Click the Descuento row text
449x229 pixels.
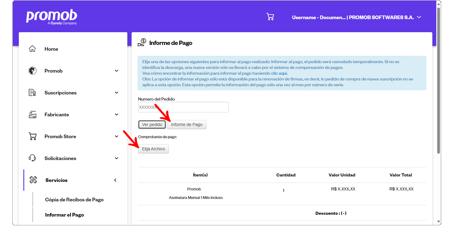[x=331, y=213]
